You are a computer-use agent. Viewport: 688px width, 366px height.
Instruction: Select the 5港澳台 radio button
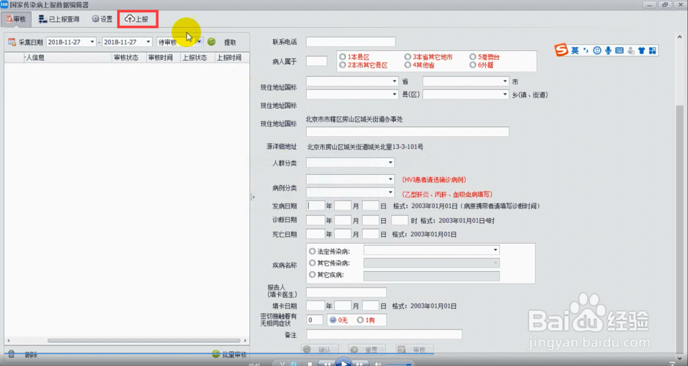click(473, 57)
